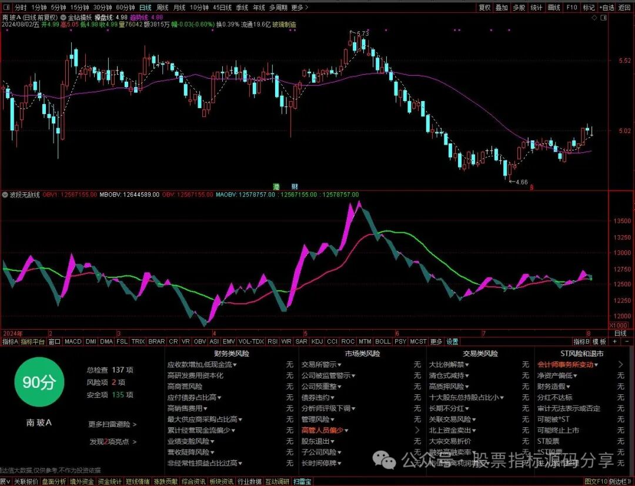Open indicator 设置
This screenshot has width=635, height=486.
[452, 341]
